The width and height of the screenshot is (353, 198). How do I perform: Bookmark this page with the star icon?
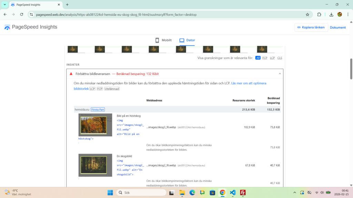(307, 14)
